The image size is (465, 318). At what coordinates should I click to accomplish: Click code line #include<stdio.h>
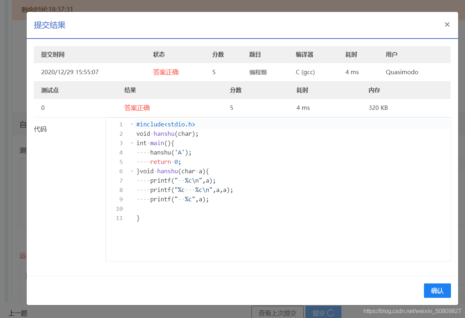166,124
